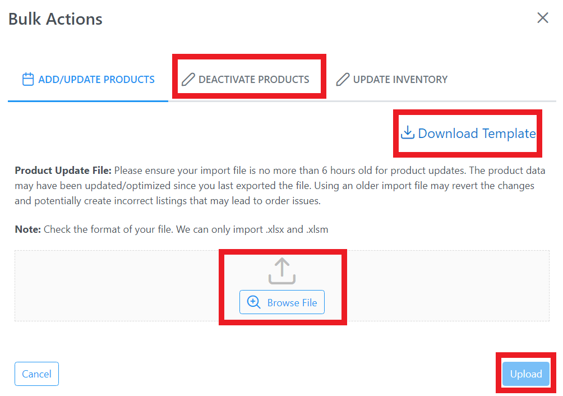Image resolution: width=563 pixels, height=396 pixels.
Task: Open the Deactivate Products tab
Action: [x=245, y=79]
